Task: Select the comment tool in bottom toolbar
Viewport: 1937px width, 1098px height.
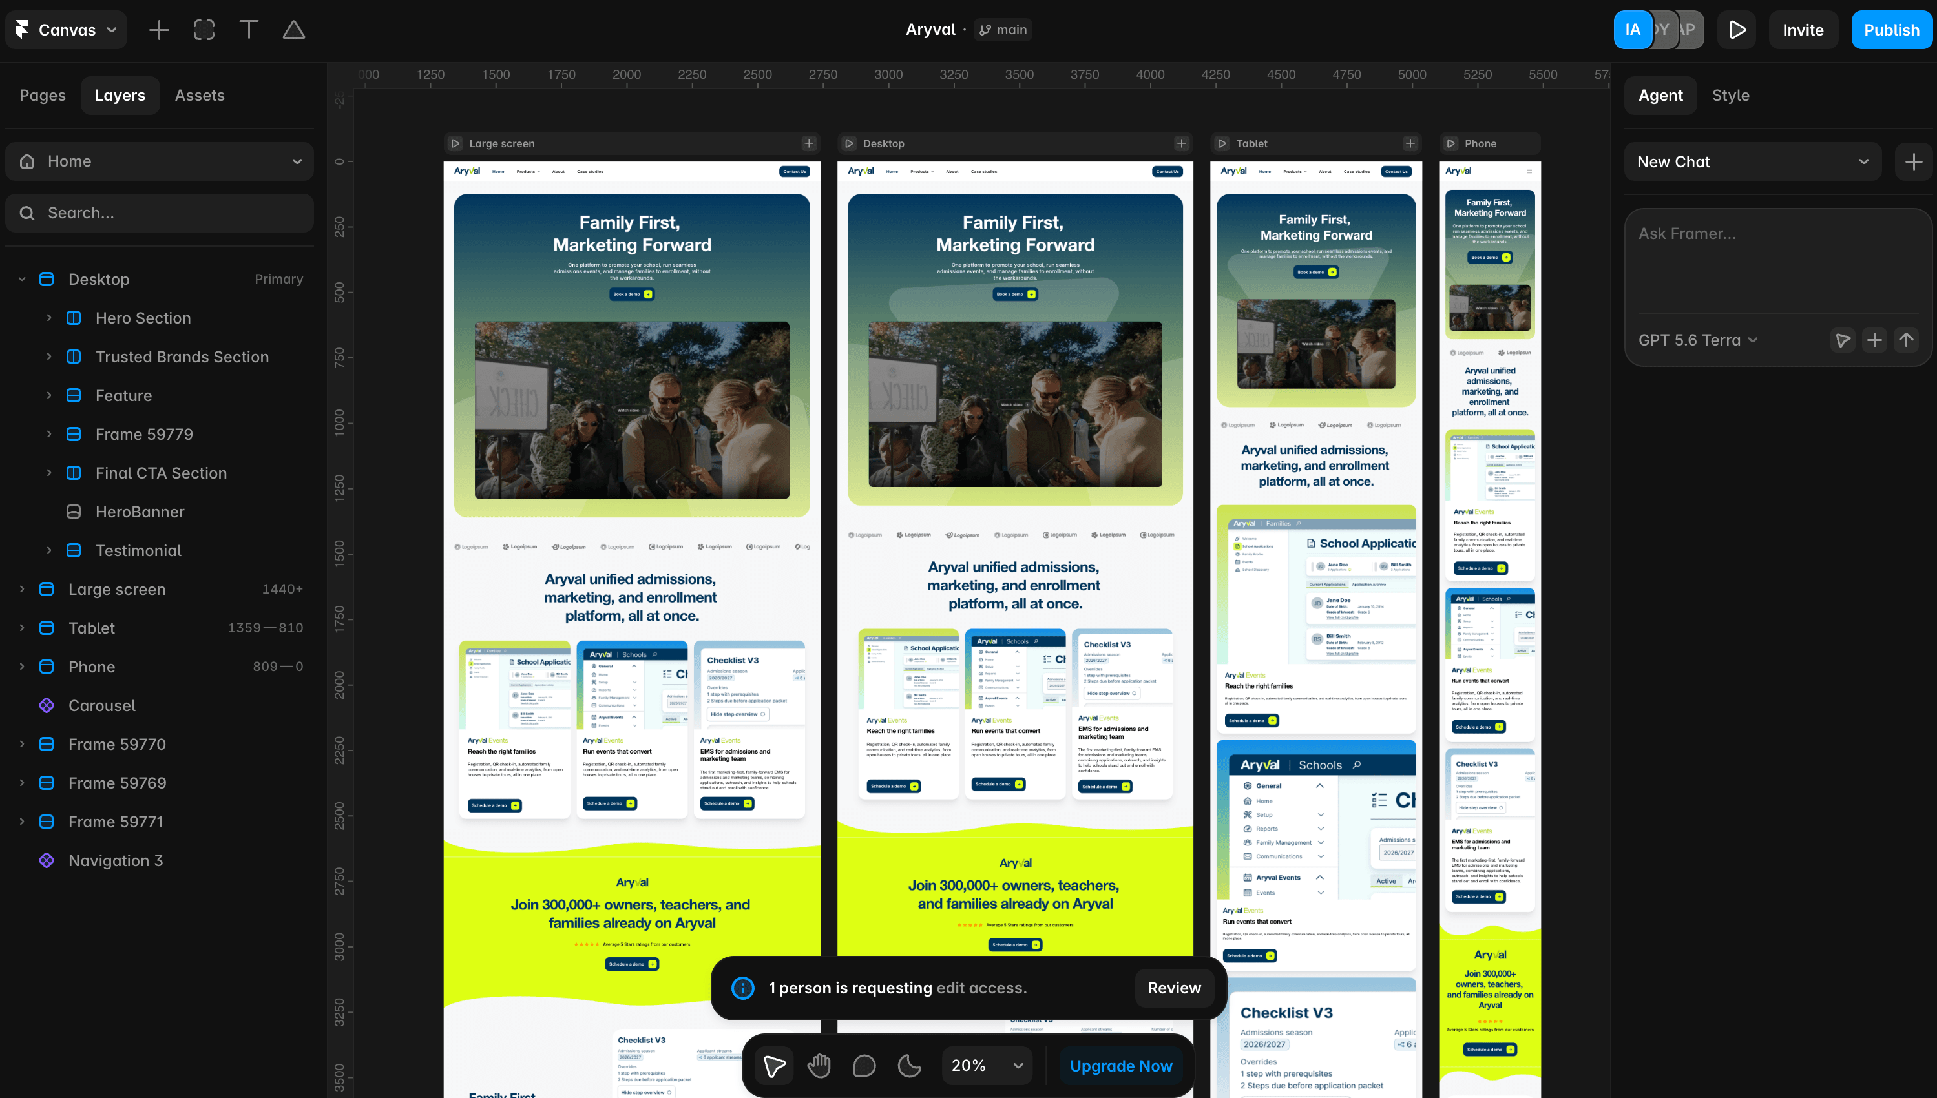Action: point(864,1066)
